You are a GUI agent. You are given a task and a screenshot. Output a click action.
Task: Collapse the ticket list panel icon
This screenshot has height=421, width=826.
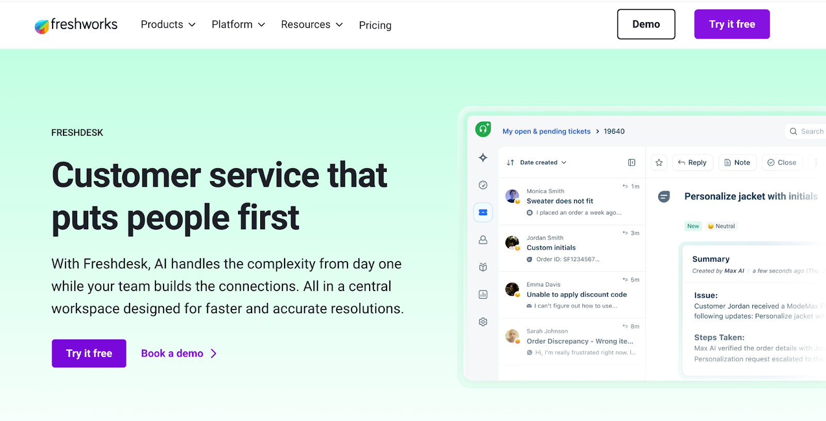[632, 163]
